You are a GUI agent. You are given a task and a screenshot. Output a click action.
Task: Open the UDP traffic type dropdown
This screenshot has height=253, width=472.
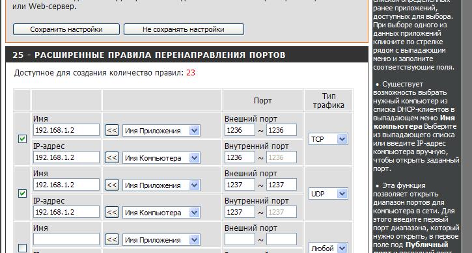click(x=328, y=194)
